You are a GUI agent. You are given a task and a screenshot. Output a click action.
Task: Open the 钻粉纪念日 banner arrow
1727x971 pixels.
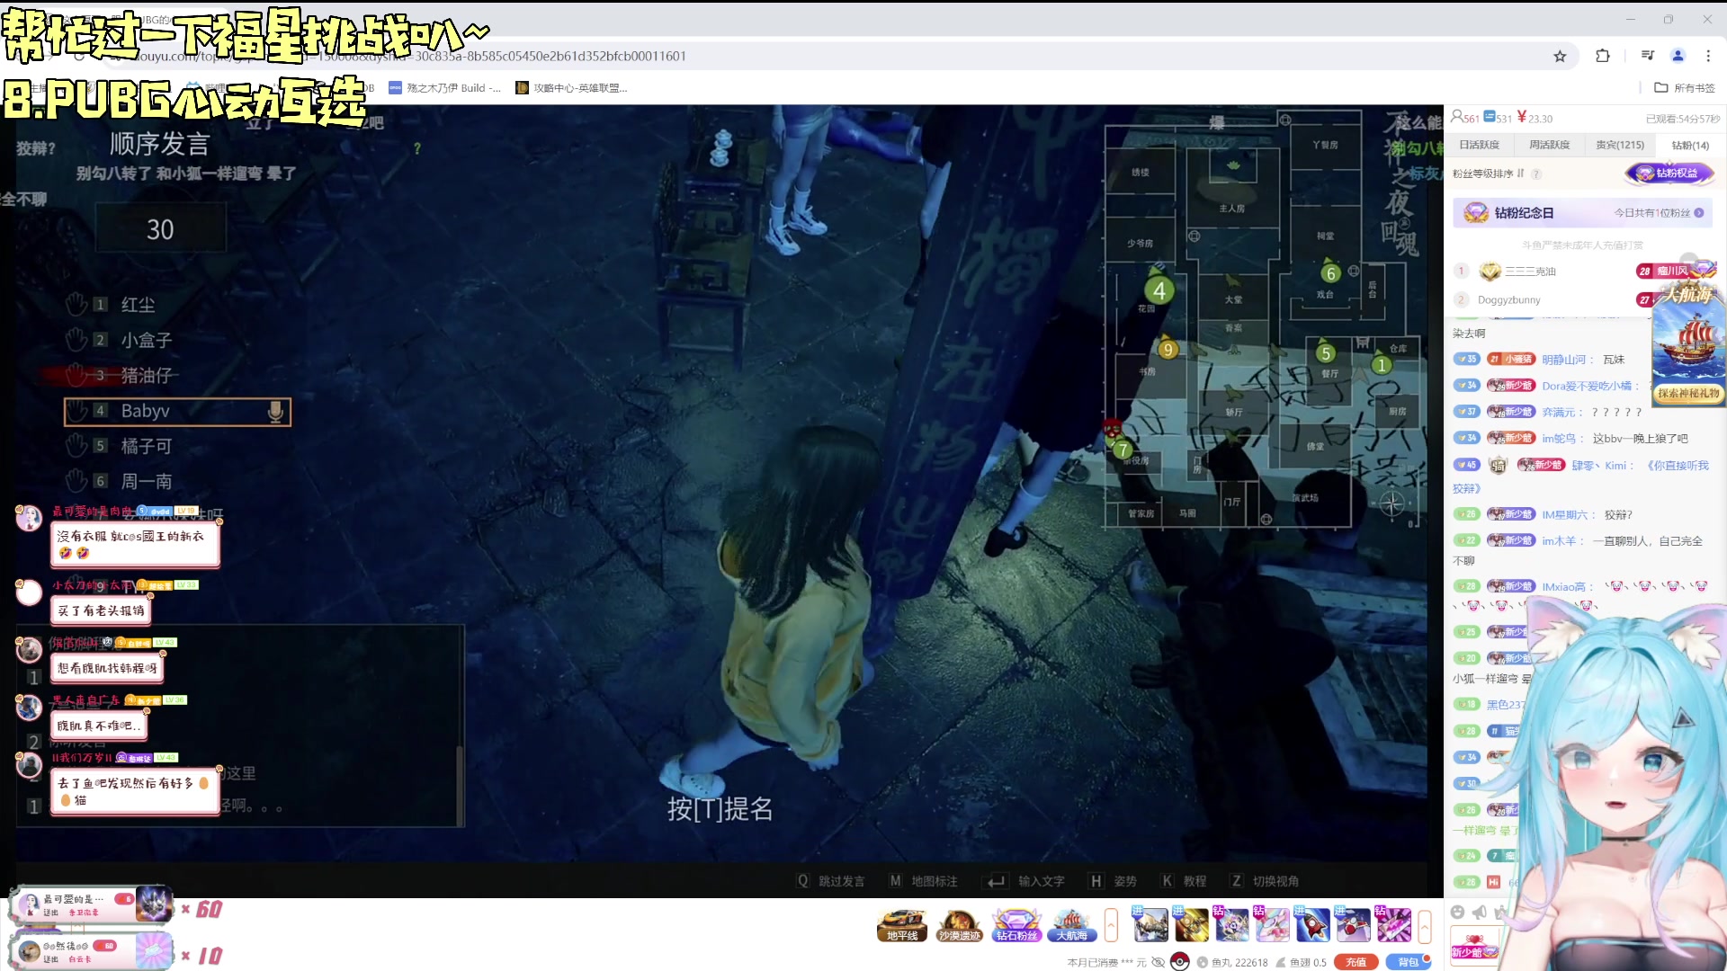[x=1699, y=213]
